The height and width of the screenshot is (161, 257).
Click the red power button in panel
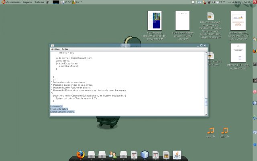(255, 2)
